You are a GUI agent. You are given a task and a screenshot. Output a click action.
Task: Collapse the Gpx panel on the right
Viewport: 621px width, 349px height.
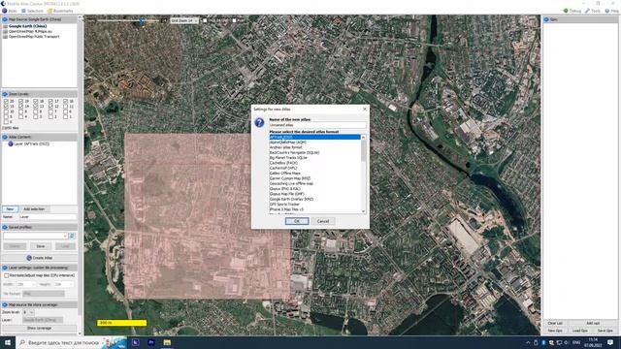tap(546, 19)
